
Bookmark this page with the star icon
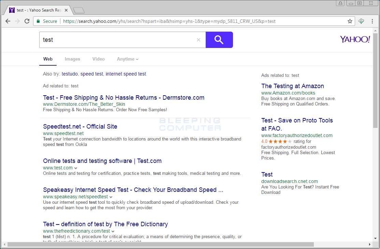point(350,21)
